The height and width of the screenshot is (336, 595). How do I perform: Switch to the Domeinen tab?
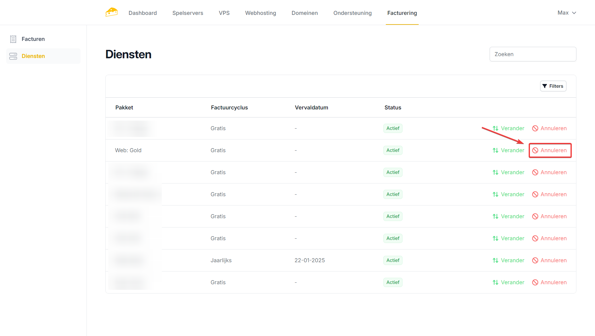pyautogui.click(x=304, y=13)
